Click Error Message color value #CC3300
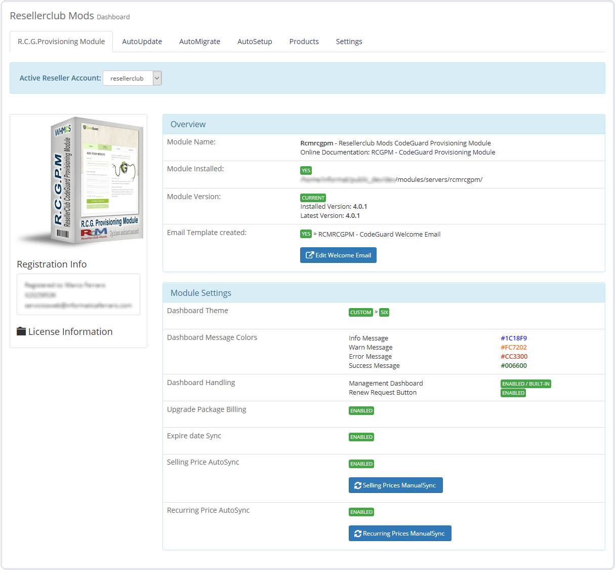 [514, 356]
